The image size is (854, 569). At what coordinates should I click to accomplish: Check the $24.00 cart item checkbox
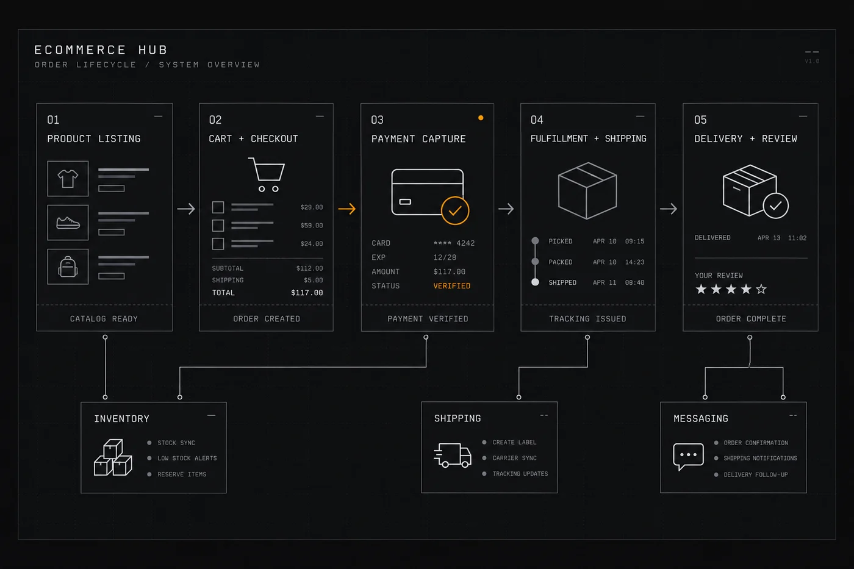click(218, 244)
